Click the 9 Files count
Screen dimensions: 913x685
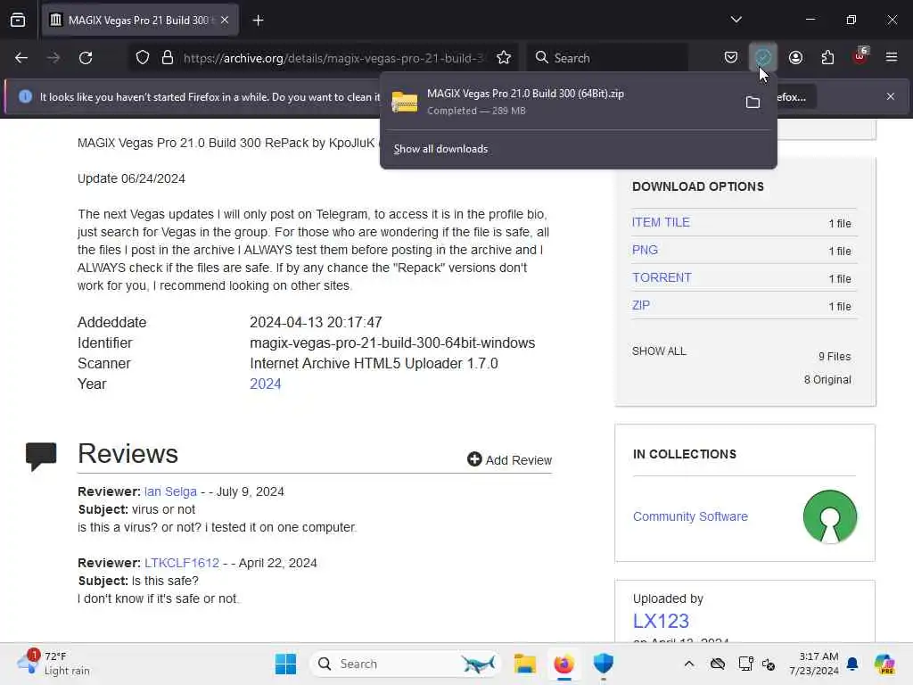(x=835, y=357)
